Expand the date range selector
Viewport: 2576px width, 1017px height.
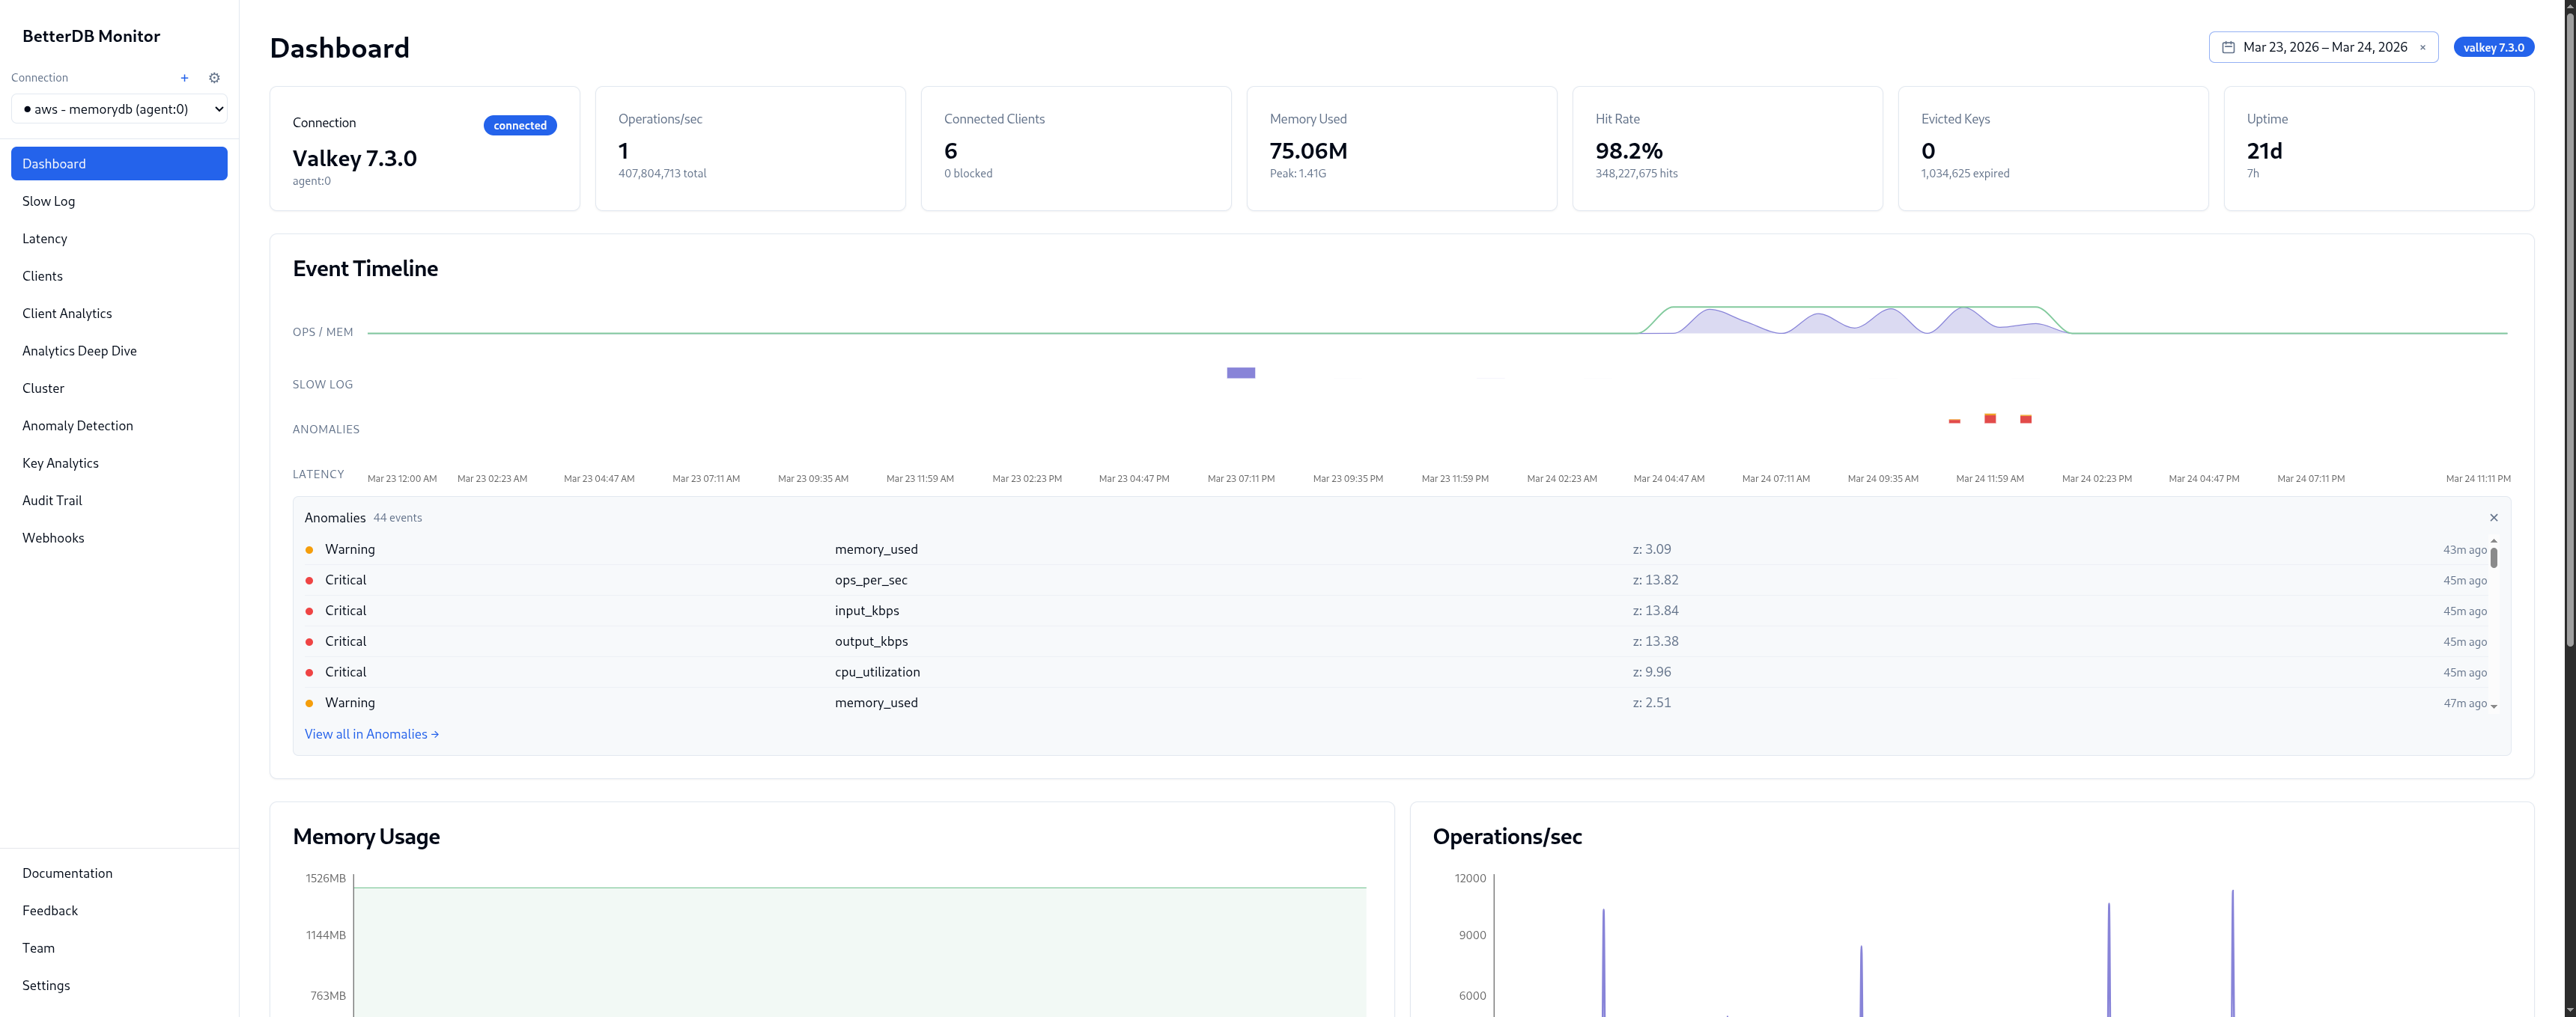point(2323,46)
